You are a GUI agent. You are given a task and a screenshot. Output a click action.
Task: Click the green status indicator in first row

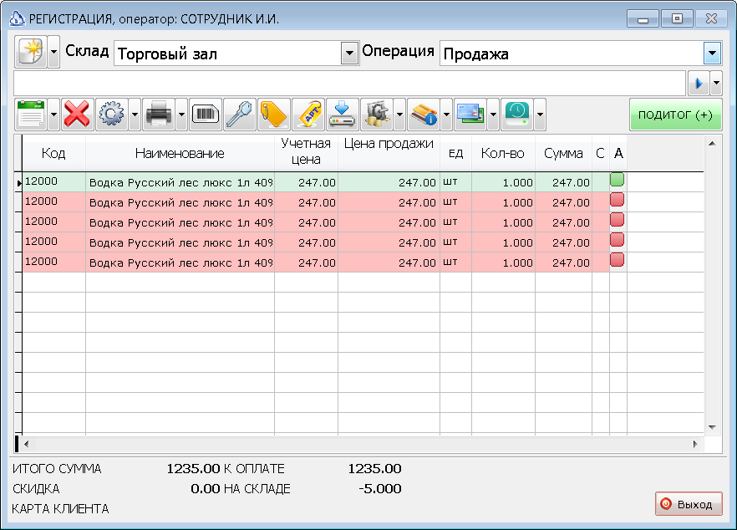(617, 180)
